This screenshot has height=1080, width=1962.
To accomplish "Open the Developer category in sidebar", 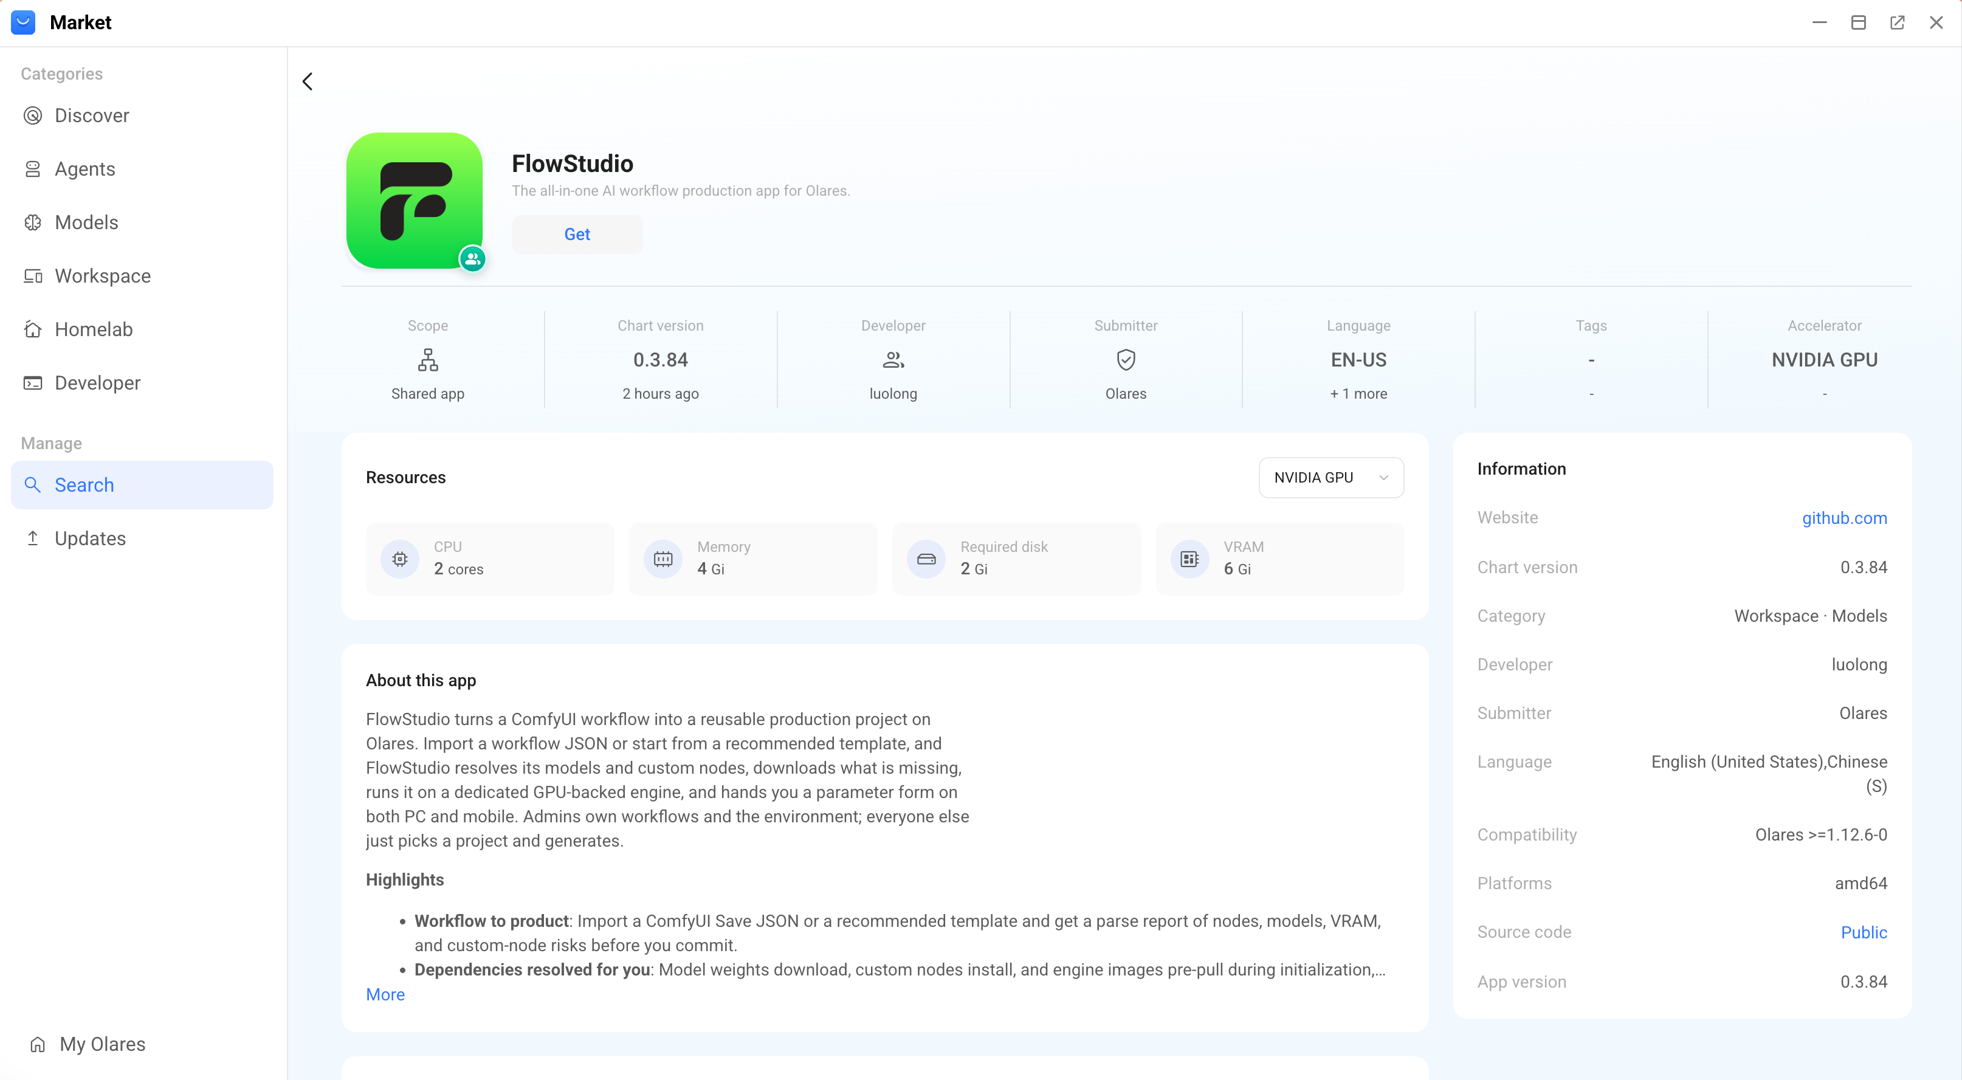I will coord(142,382).
